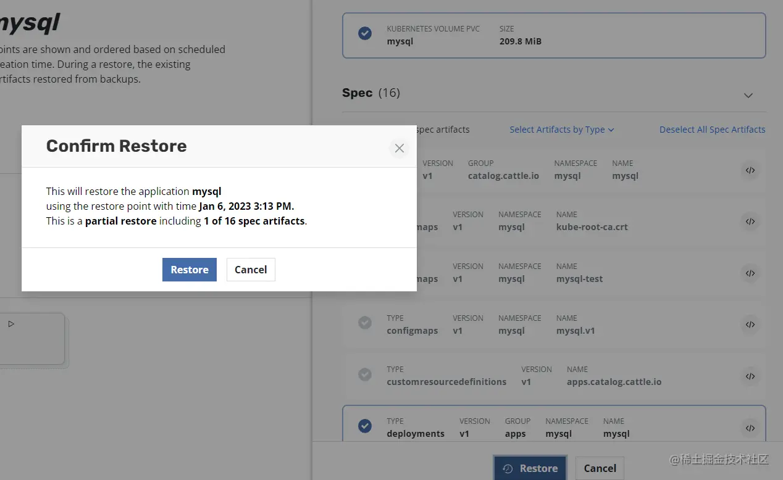The image size is (783, 480).
Task: View YAML code for catalog.cattle.io mysql artifact
Action: (x=750, y=170)
